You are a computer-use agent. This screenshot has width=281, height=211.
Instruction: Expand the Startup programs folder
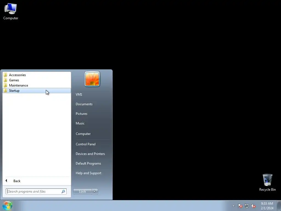point(37,90)
